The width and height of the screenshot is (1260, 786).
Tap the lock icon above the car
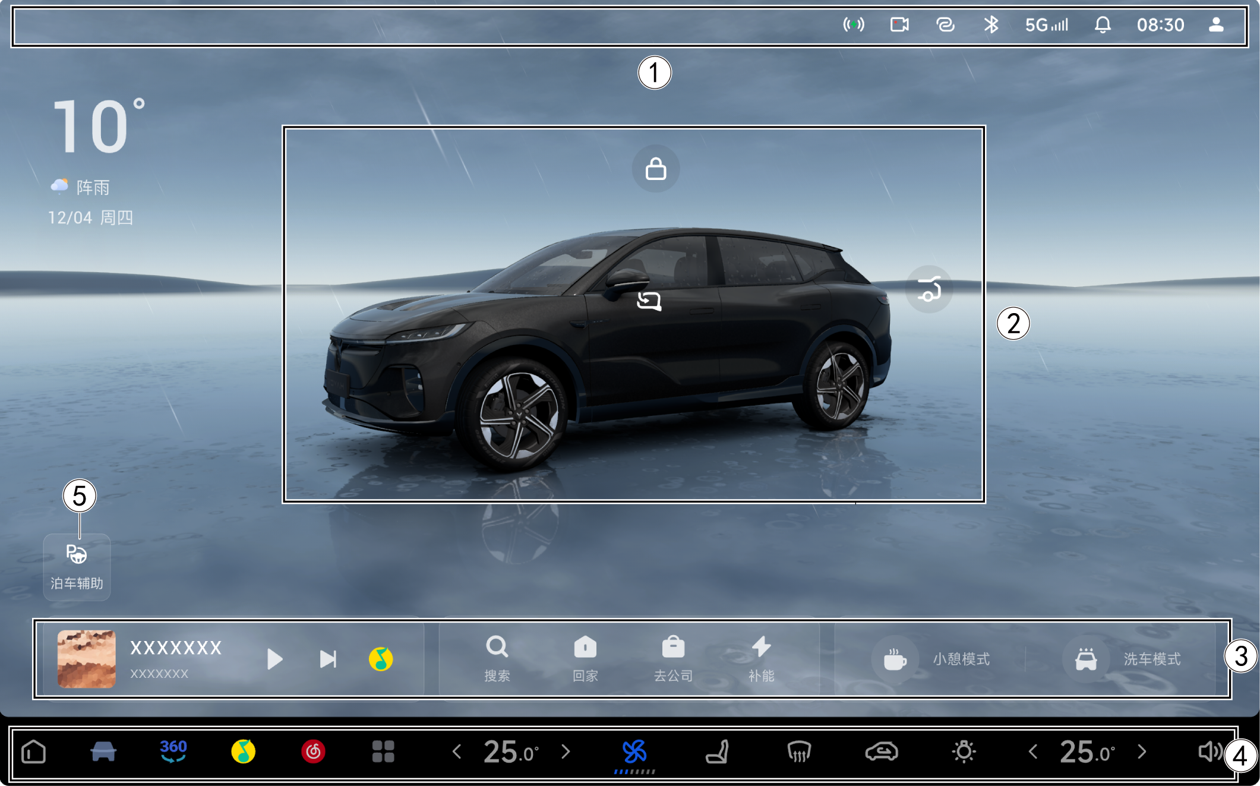tap(655, 169)
